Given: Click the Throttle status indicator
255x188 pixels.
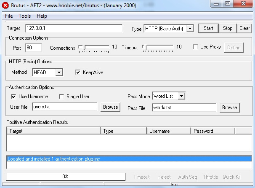Looking at the screenshot, I should pyautogui.click(x=210, y=177).
